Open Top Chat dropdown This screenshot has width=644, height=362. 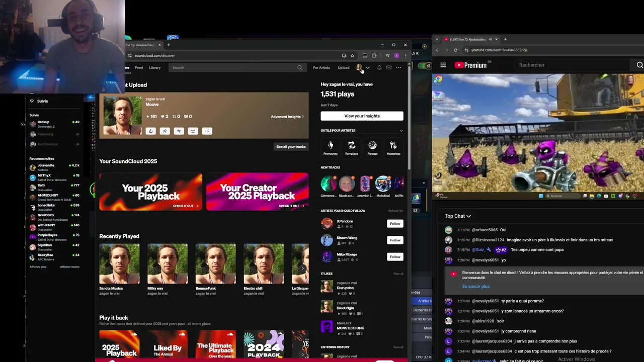click(458, 216)
